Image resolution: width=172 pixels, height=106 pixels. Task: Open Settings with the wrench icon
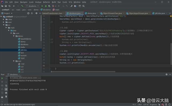tap(71, 6)
